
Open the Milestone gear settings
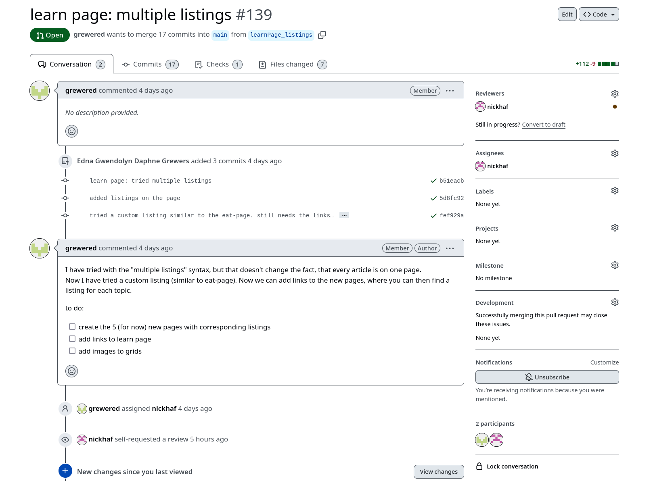point(614,265)
